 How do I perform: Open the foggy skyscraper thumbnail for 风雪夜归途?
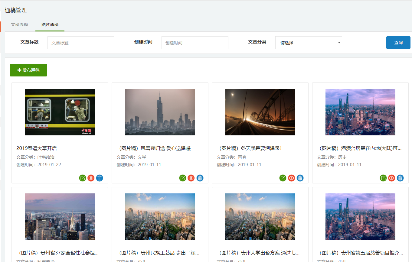[x=160, y=112]
